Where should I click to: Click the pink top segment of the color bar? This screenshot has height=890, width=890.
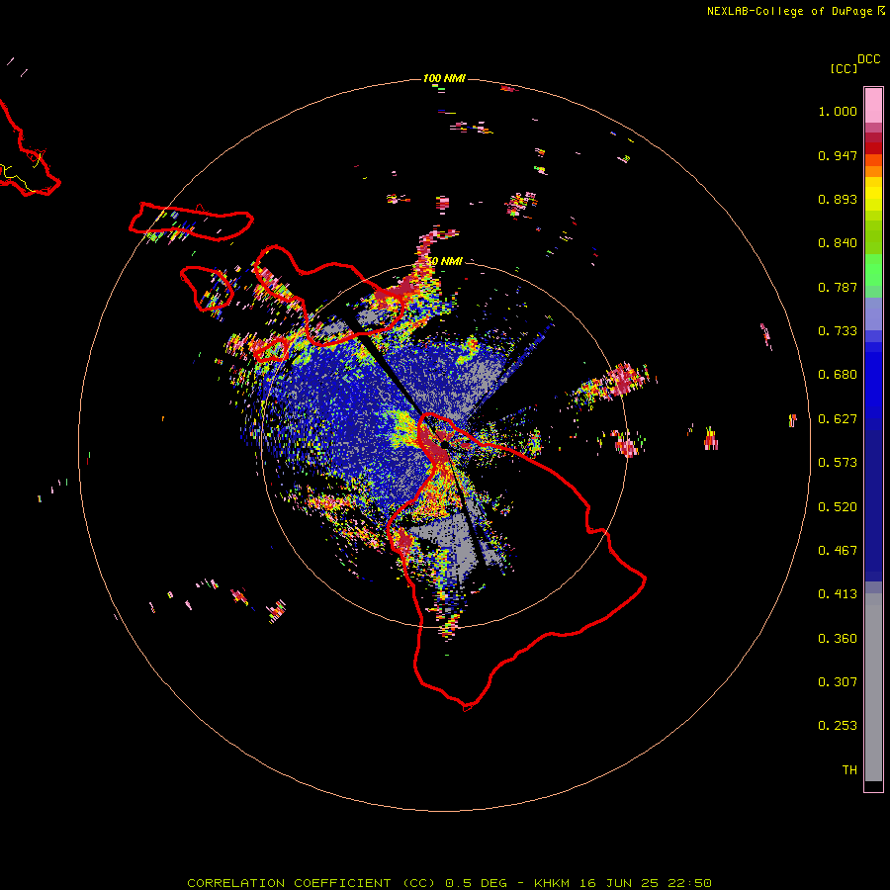pyautogui.click(x=873, y=106)
